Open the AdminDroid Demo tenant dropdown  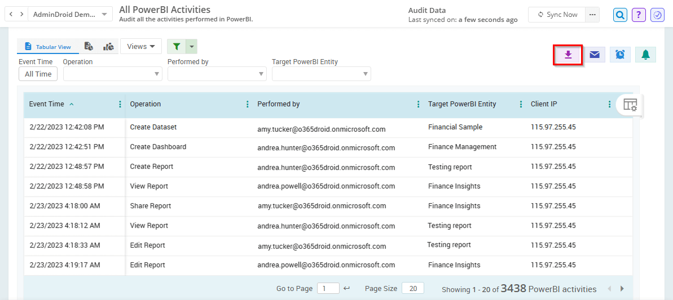pyautogui.click(x=70, y=14)
